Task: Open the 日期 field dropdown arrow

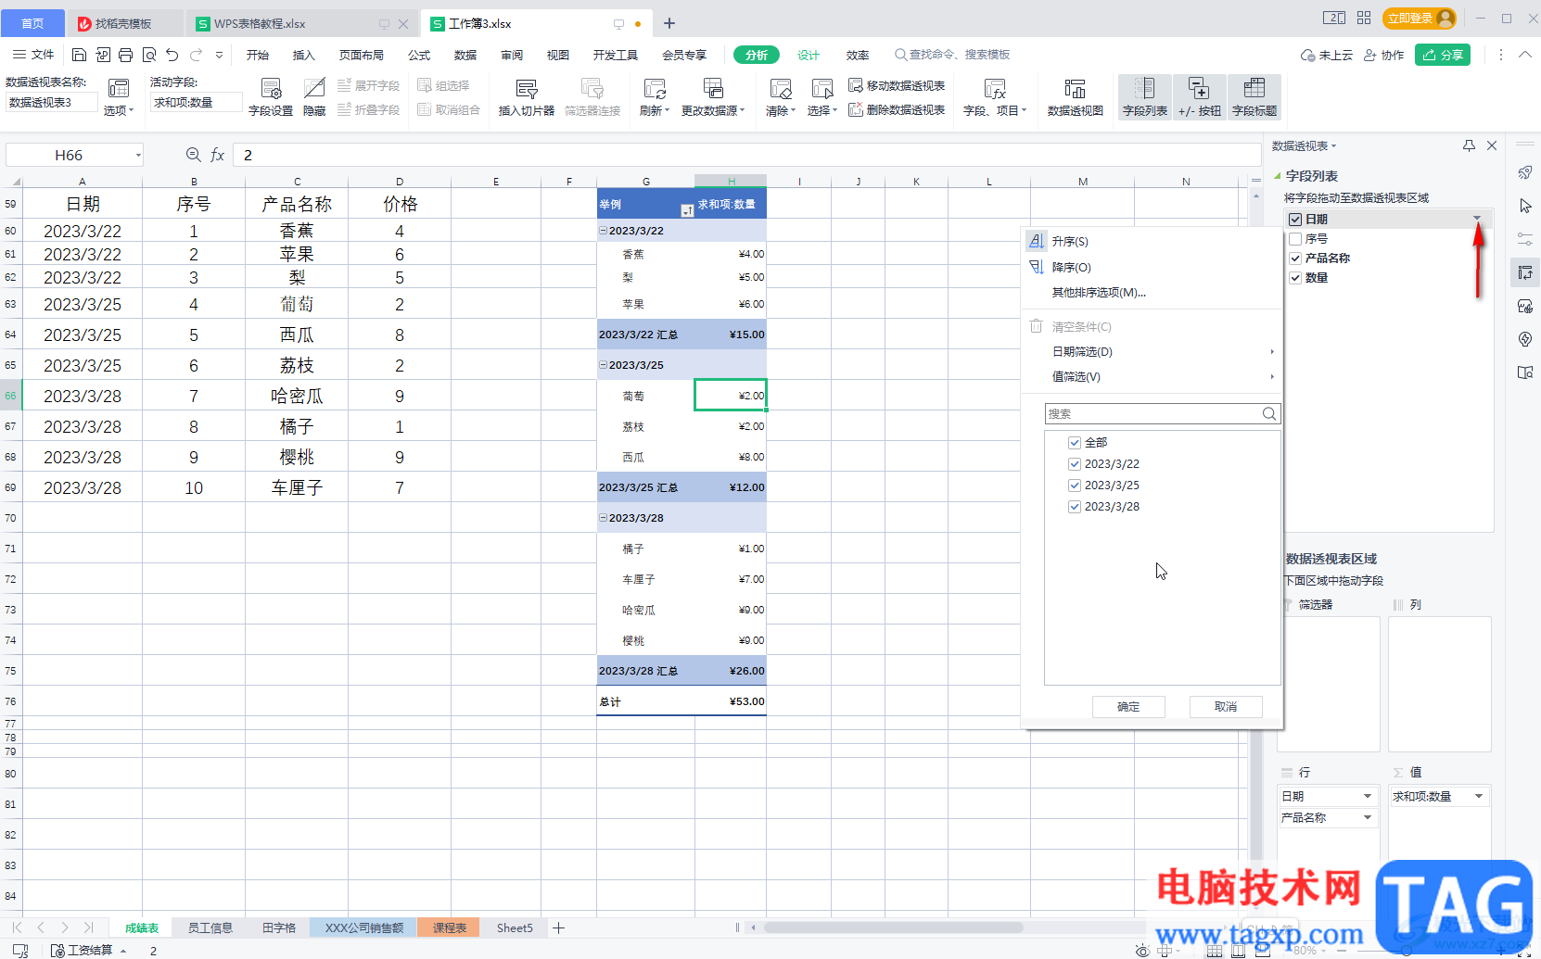Action: (1477, 219)
